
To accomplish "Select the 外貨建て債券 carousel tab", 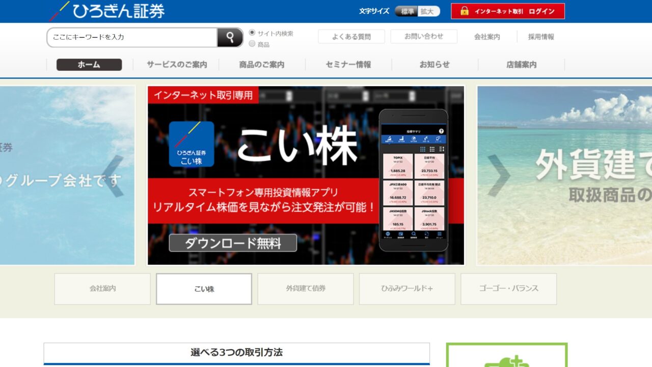I will point(306,289).
